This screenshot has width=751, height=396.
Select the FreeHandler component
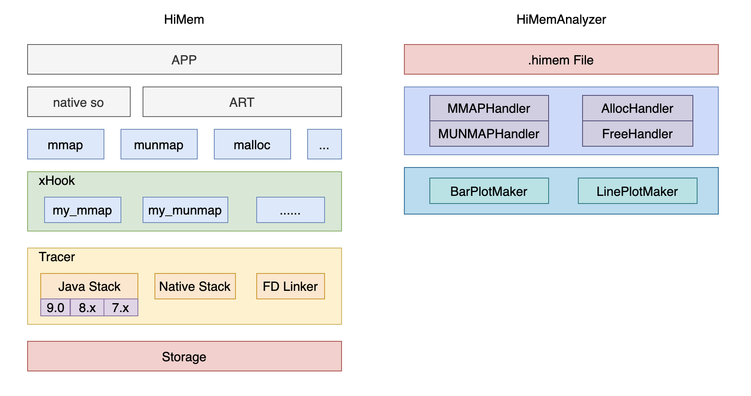tap(637, 134)
